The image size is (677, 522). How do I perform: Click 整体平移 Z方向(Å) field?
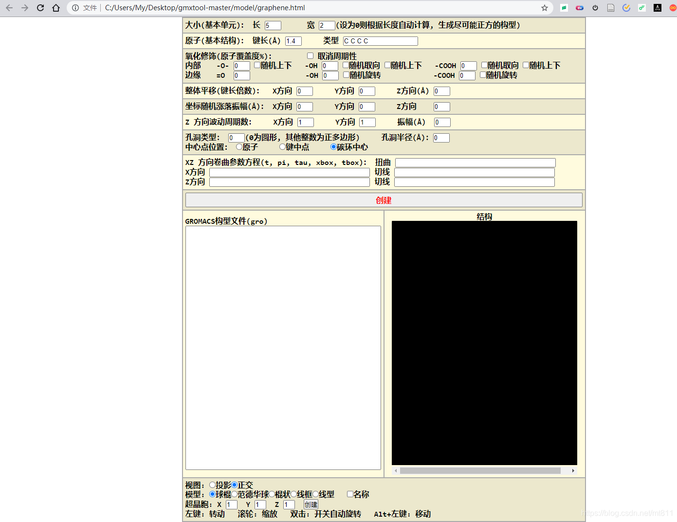click(x=442, y=91)
